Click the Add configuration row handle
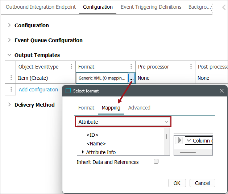Screen dimensions: 228x194 pos(11,90)
